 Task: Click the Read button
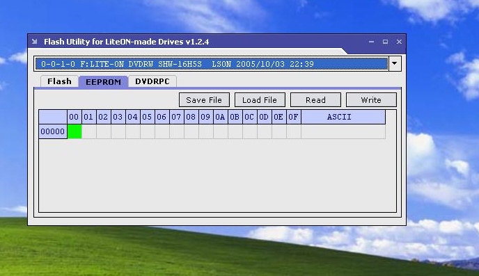click(x=315, y=100)
